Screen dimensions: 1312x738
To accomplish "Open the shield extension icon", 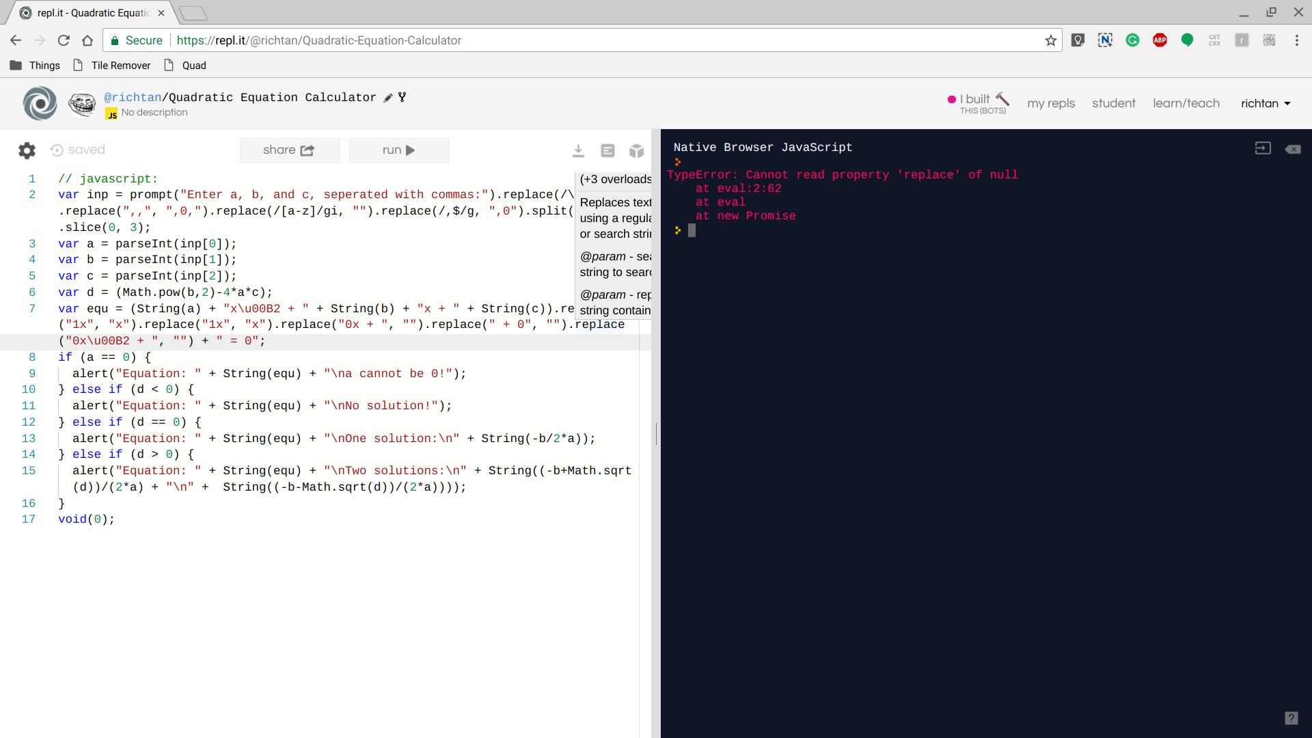I will [1078, 40].
